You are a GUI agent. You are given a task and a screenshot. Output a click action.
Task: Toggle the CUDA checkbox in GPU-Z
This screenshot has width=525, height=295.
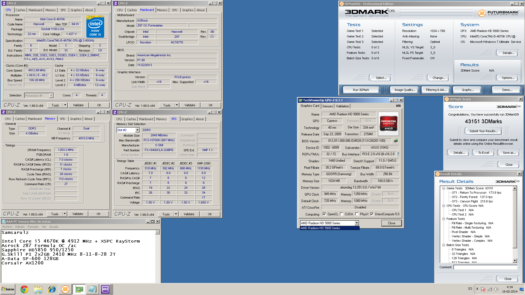pos(342,214)
